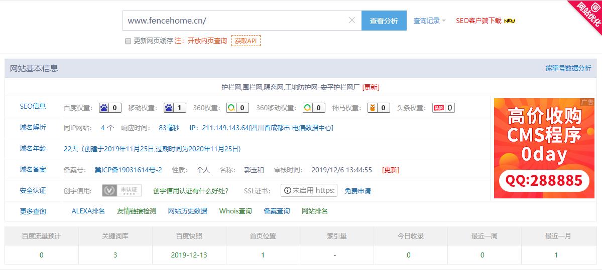Image resolution: width=602 pixels, height=270 pixels.
Task: Open 熊掌号数据分析 link
Action: (x=568, y=68)
